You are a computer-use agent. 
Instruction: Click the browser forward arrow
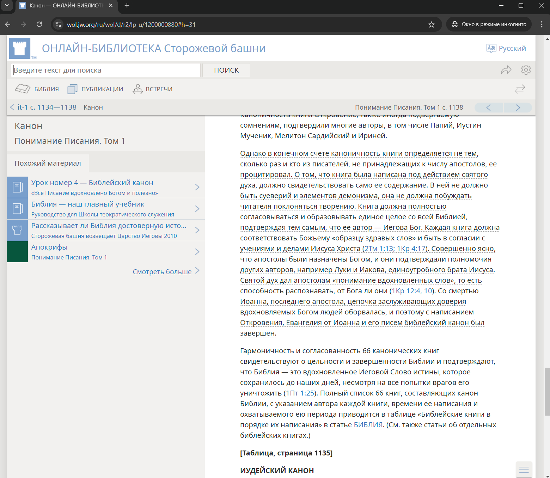pyautogui.click(x=23, y=24)
